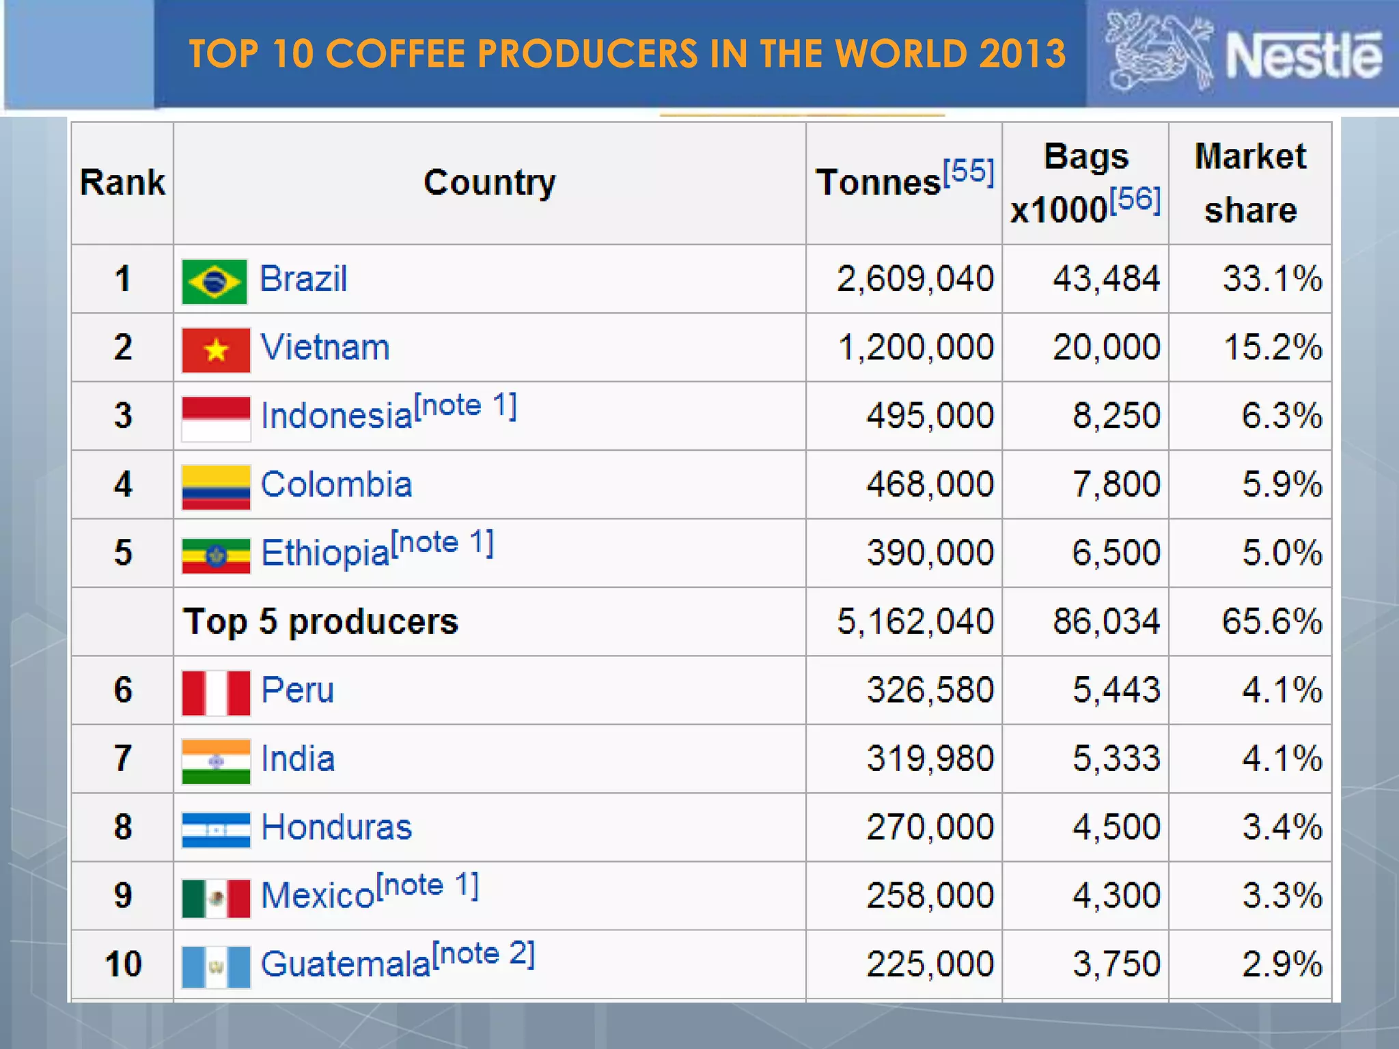1399x1049 pixels.
Task: Select Brazil's tonnes value 2,609,040
Action: pyautogui.click(x=915, y=279)
